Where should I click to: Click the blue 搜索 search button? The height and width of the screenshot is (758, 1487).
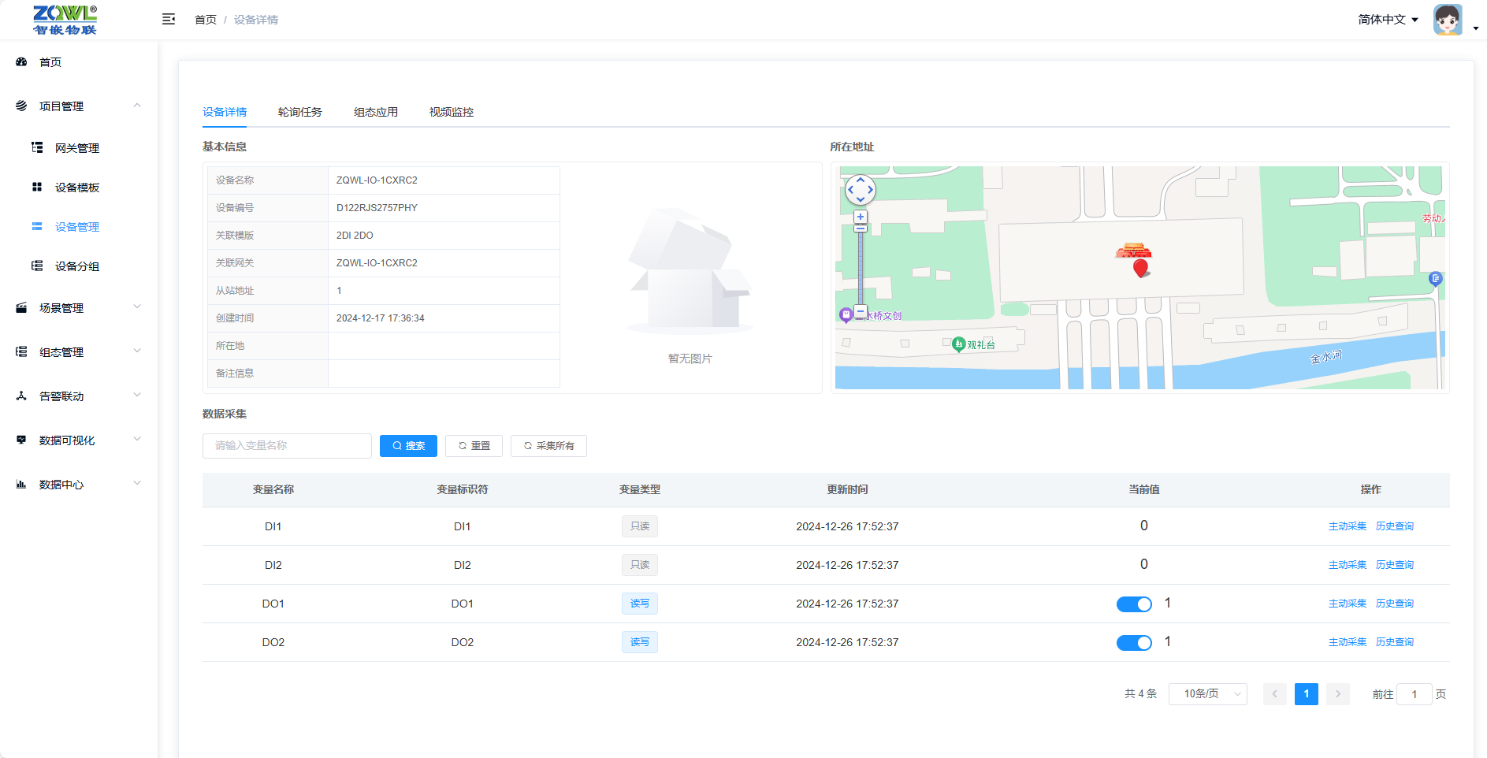tap(408, 446)
